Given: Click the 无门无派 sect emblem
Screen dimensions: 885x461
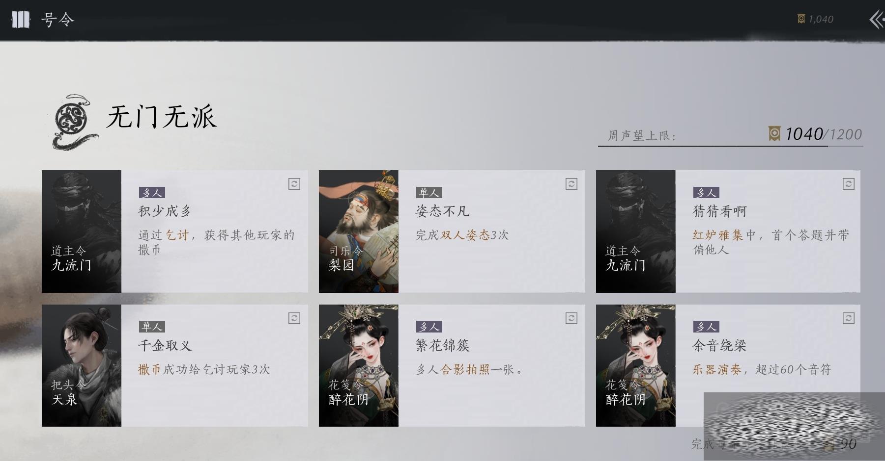Looking at the screenshot, I should click(73, 121).
